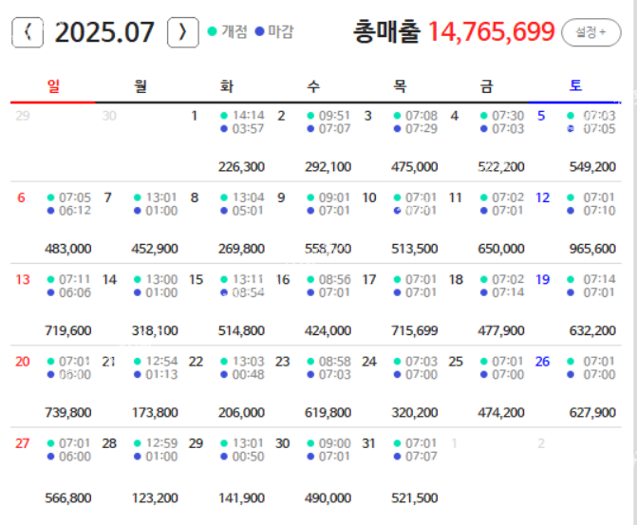Click the blue 마감 legend dot
This screenshot has height=525, width=637.
pos(259,32)
